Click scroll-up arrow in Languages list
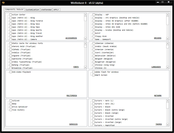Image resolution: width=174 pixels, height=133 pixels. click(x=168, y=43)
